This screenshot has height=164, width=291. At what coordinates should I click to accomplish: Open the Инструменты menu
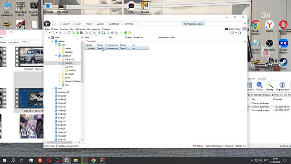pyautogui.click(x=93, y=29)
